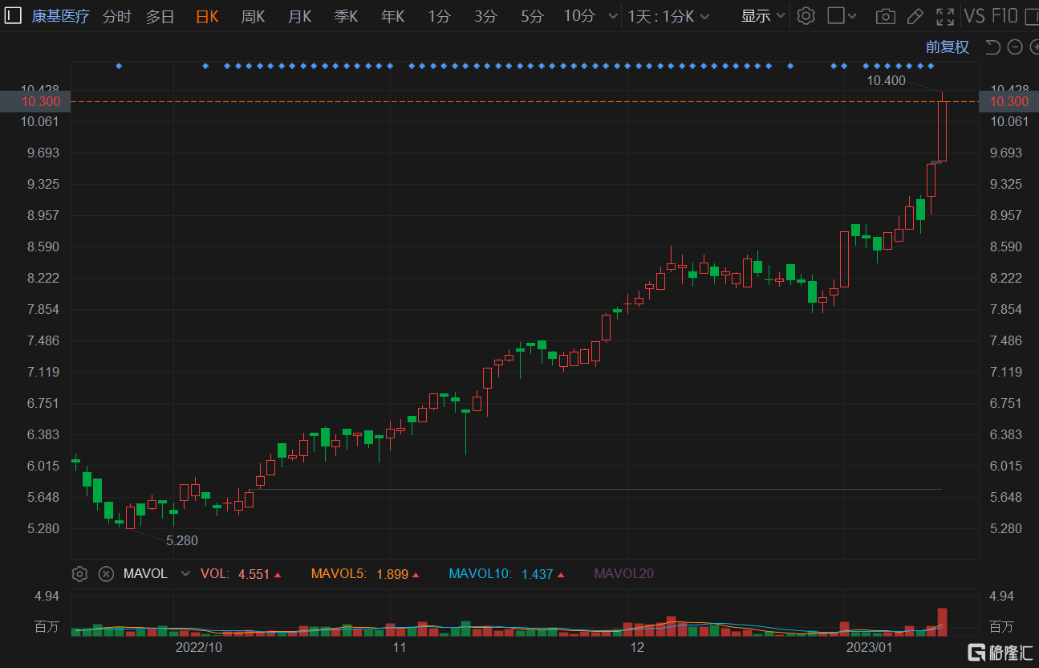The width and height of the screenshot is (1039, 668).
Task: Select the 年K tab
Action: tap(393, 16)
